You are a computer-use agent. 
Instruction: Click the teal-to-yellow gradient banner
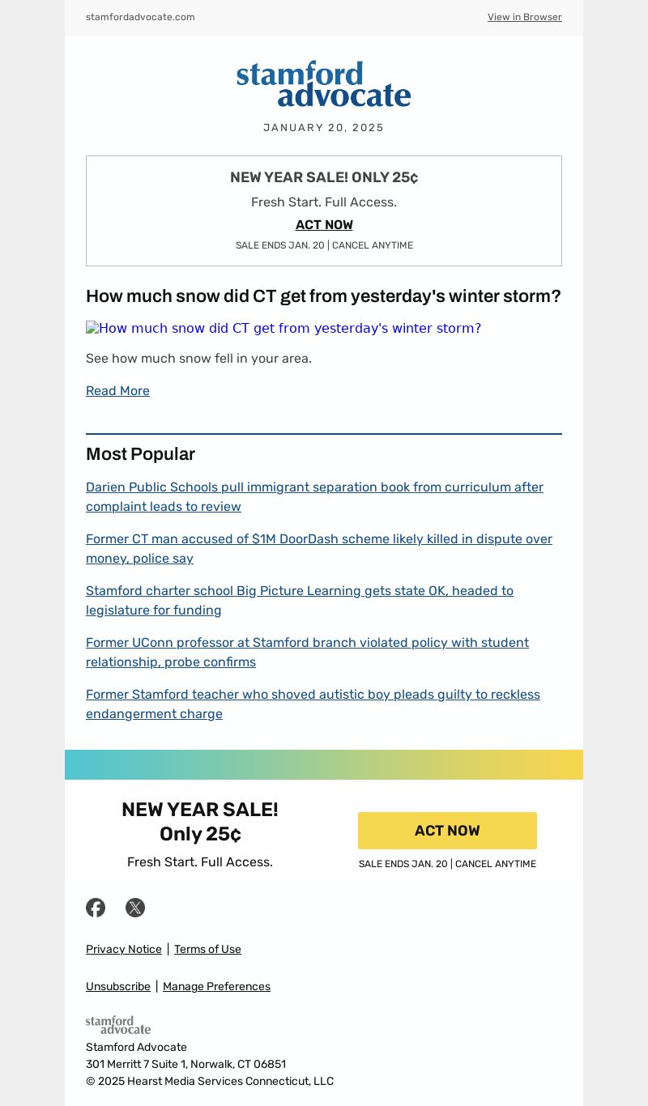pyautogui.click(x=324, y=764)
